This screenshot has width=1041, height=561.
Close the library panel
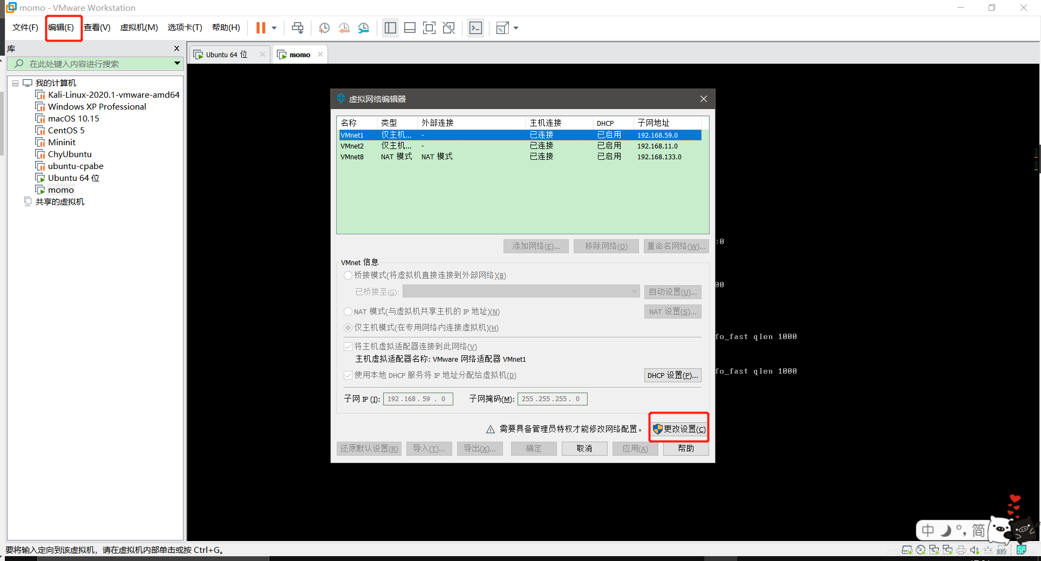pos(176,49)
